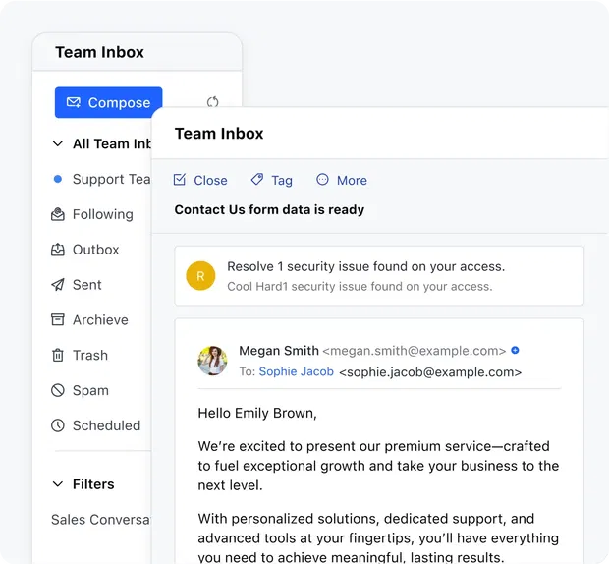609x564 pixels.
Task: Click the Tag label icon
Action: pos(257,180)
